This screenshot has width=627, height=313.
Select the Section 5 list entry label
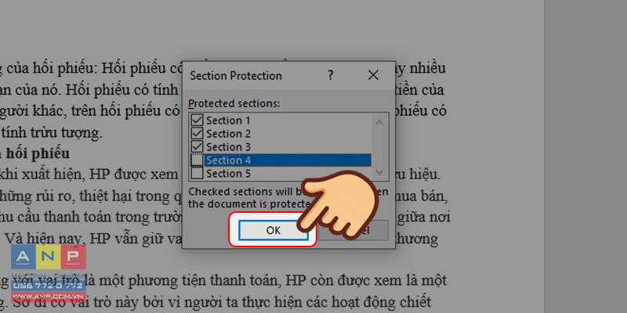click(228, 174)
